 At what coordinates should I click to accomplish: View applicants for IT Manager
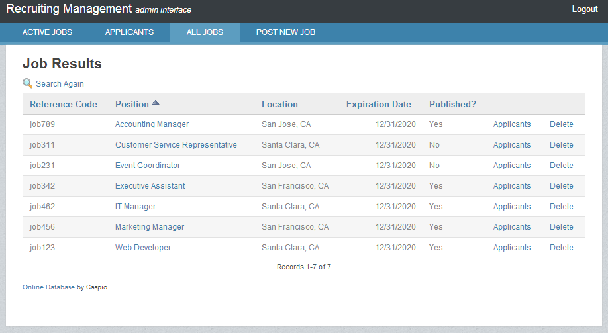pyautogui.click(x=512, y=207)
